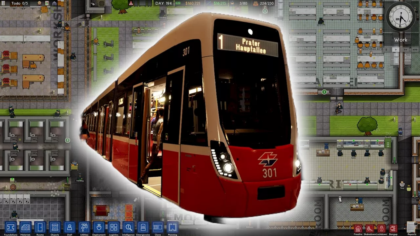Select the Clone tool
The width and height of the screenshot is (420, 236).
click(x=158, y=227)
